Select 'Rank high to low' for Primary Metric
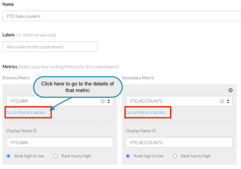 point(8,156)
